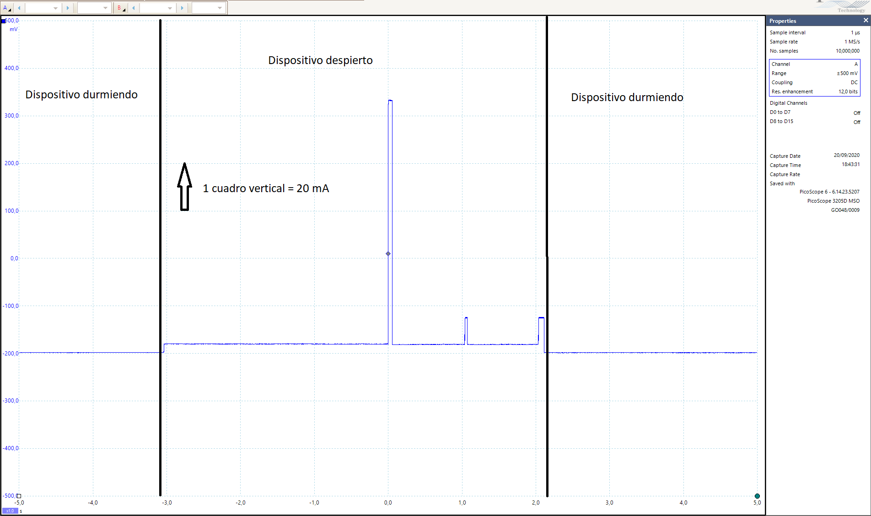Viewport: 871px width, 516px height.
Task: Open the Channel B options button
Action: coord(121,8)
